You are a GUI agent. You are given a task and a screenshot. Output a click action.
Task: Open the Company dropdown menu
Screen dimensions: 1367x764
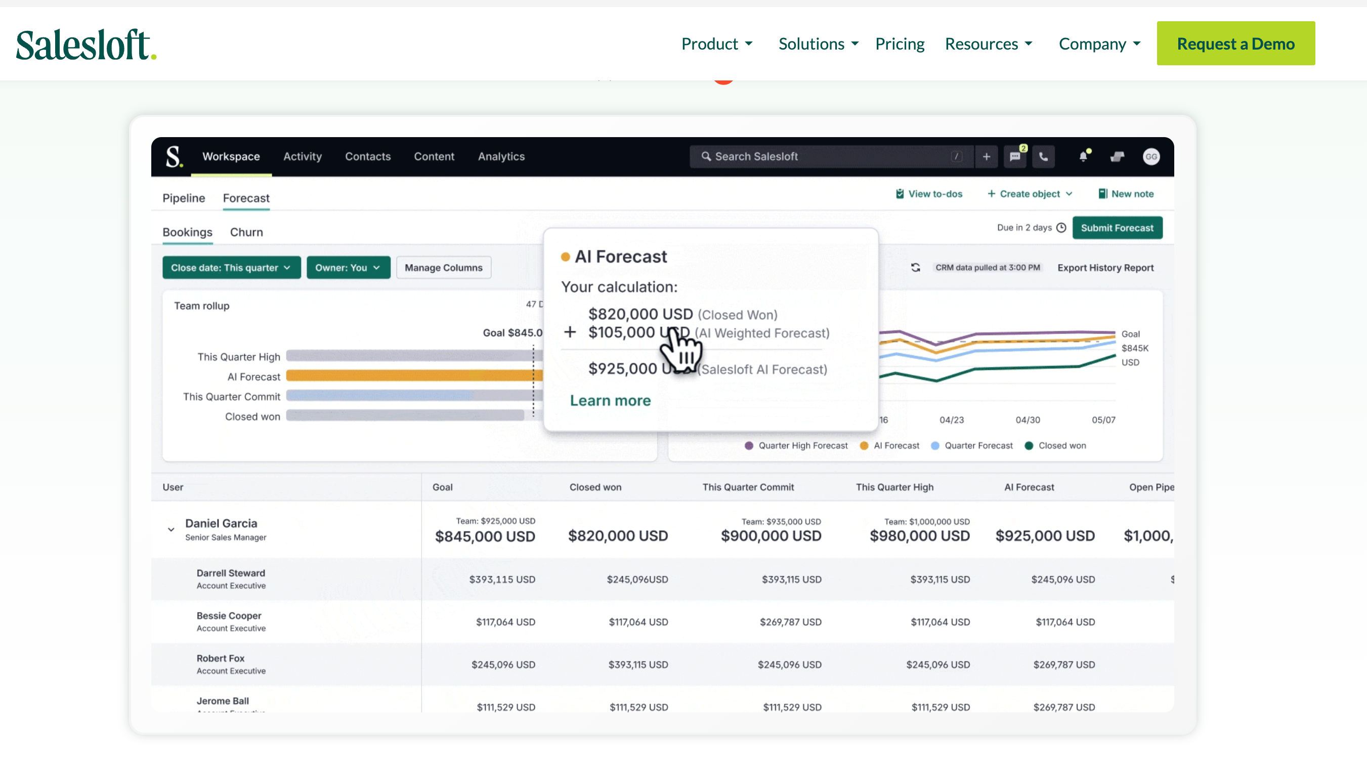pyautogui.click(x=1099, y=44)
